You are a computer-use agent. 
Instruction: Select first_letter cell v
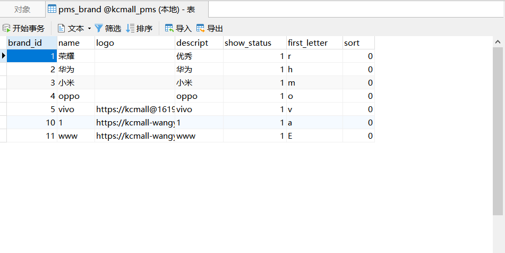point(315,109)
